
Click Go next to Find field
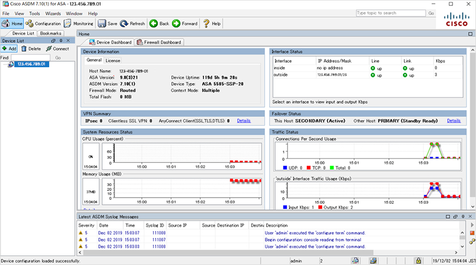(x=58, y=58)
